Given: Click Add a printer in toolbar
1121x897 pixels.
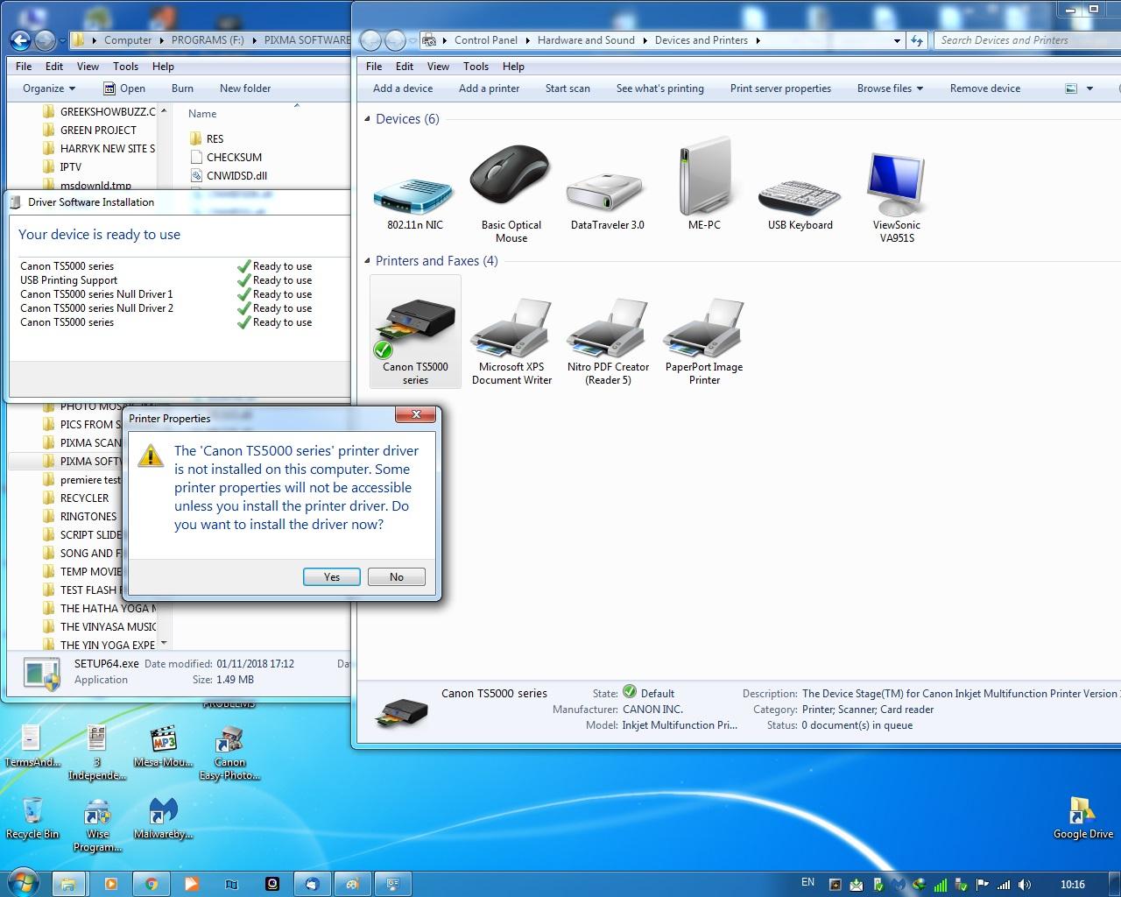Looking at the screenshot, I should [489, 88].
